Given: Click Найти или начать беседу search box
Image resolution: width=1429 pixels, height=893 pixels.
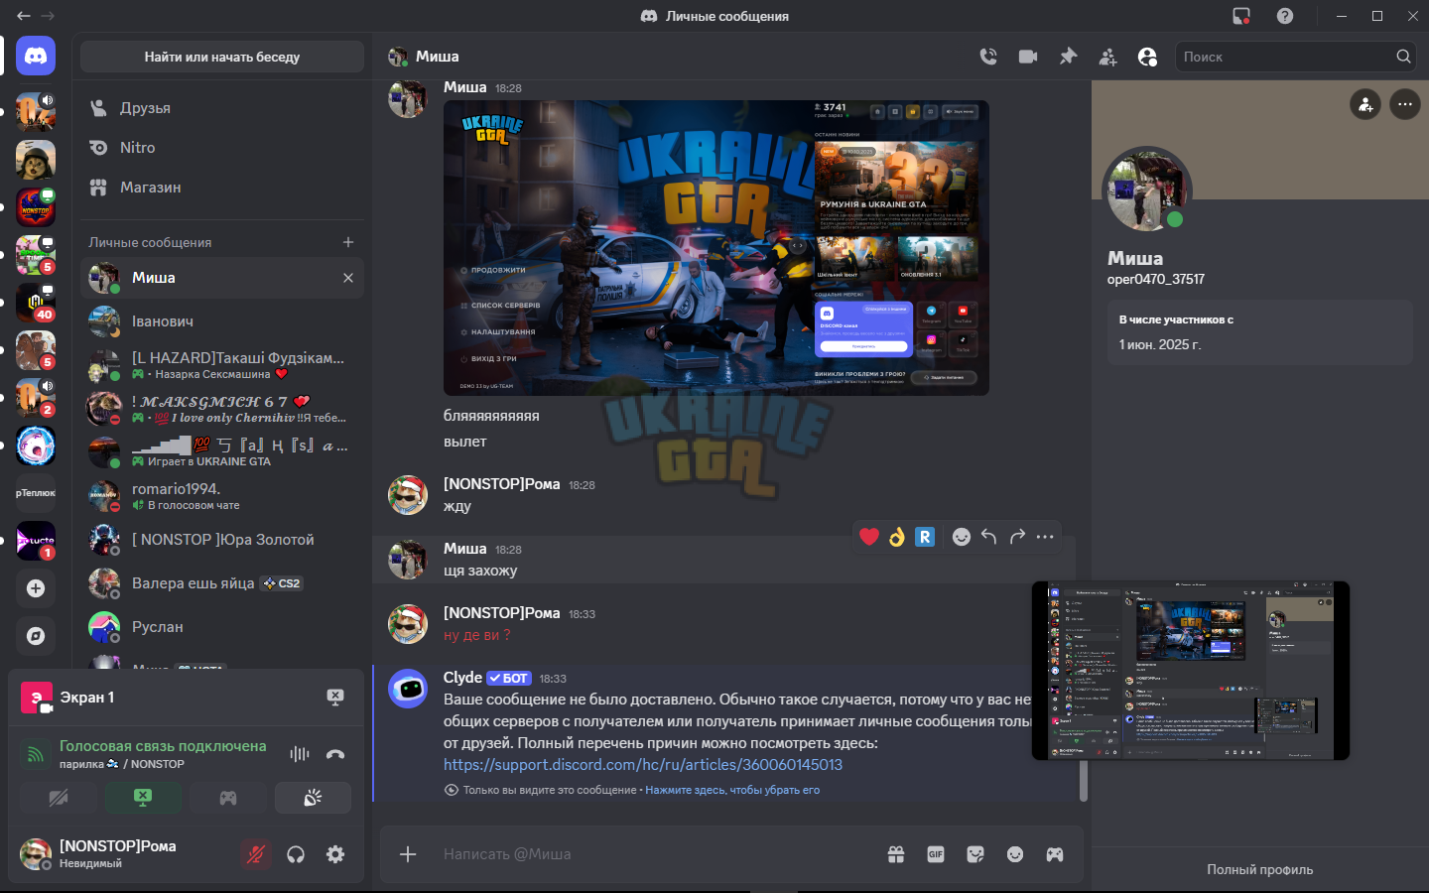Looking at the screenshot, I should [222, 57].
